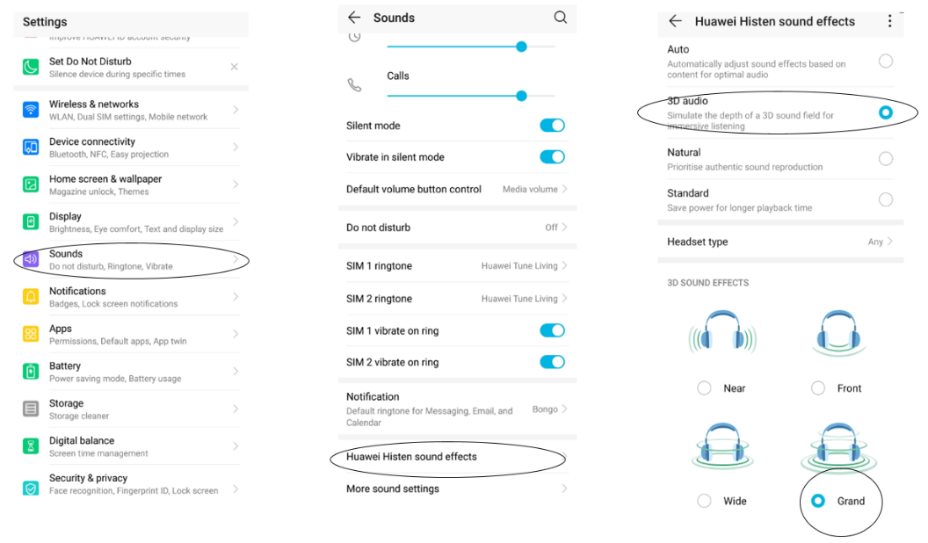Viewport: 928px width, 543px height.
Task: Tap the phone icon beside Calls volume
Action: [x=354, y=85]
